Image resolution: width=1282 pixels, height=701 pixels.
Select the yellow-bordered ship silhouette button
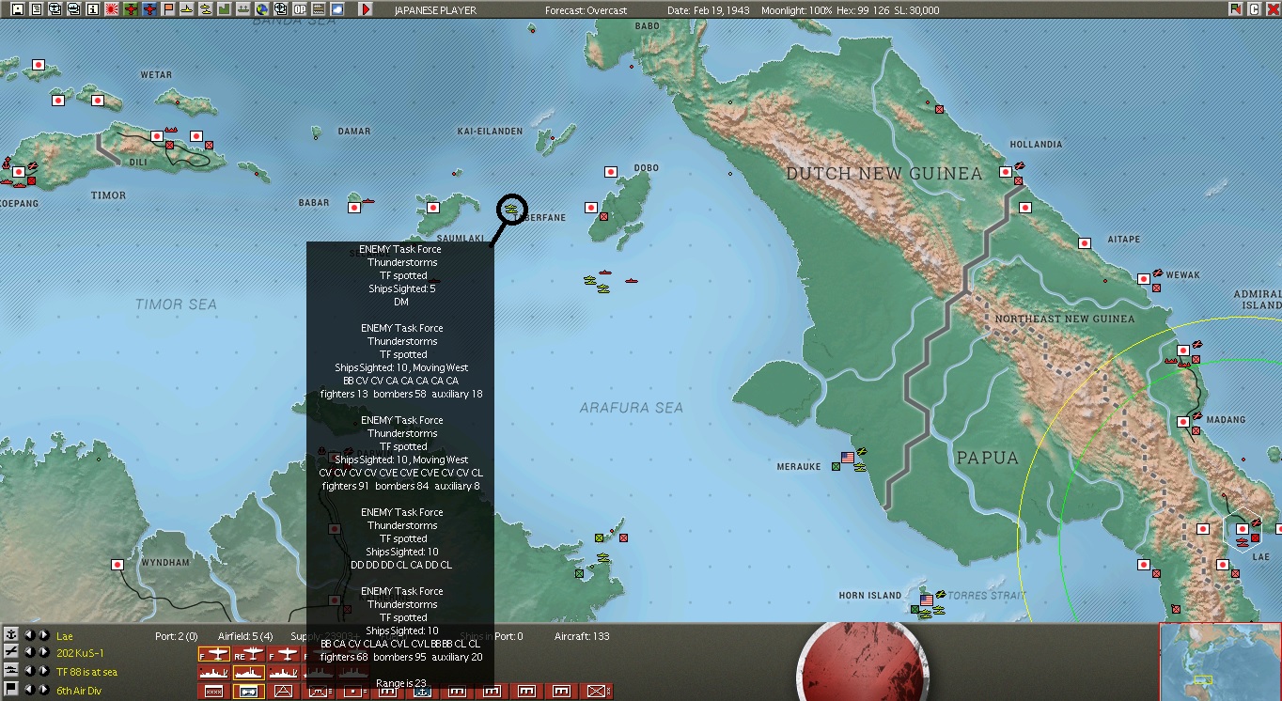pyautogui.click(x=249, y=673)
